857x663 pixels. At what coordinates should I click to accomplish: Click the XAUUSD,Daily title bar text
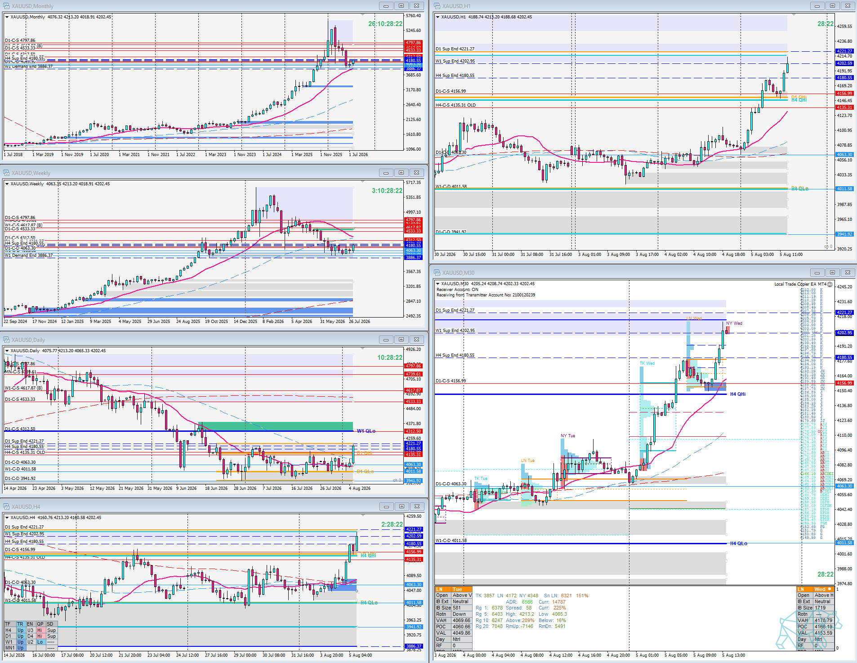[28, 340]
